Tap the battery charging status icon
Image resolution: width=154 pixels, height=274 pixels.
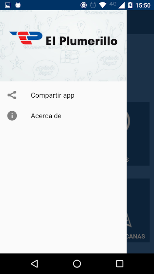(130, 5)
